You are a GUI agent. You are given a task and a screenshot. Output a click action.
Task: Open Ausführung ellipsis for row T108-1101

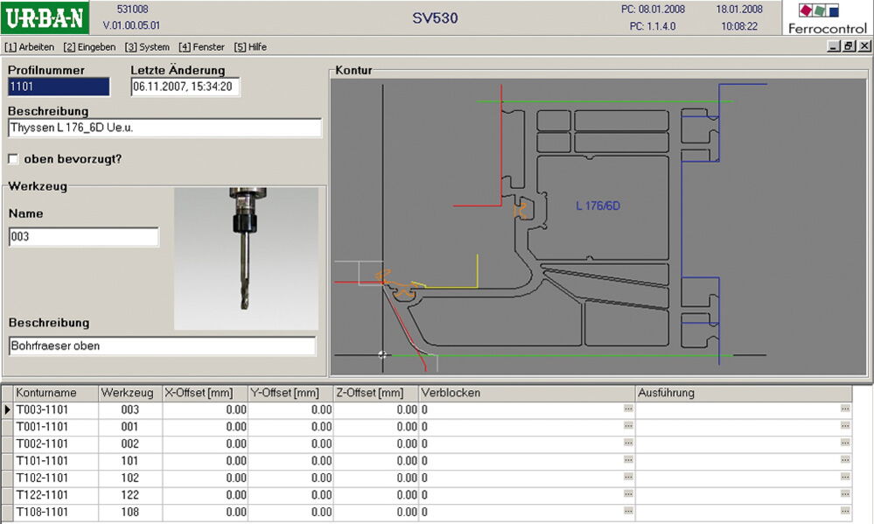pos(844,512)
